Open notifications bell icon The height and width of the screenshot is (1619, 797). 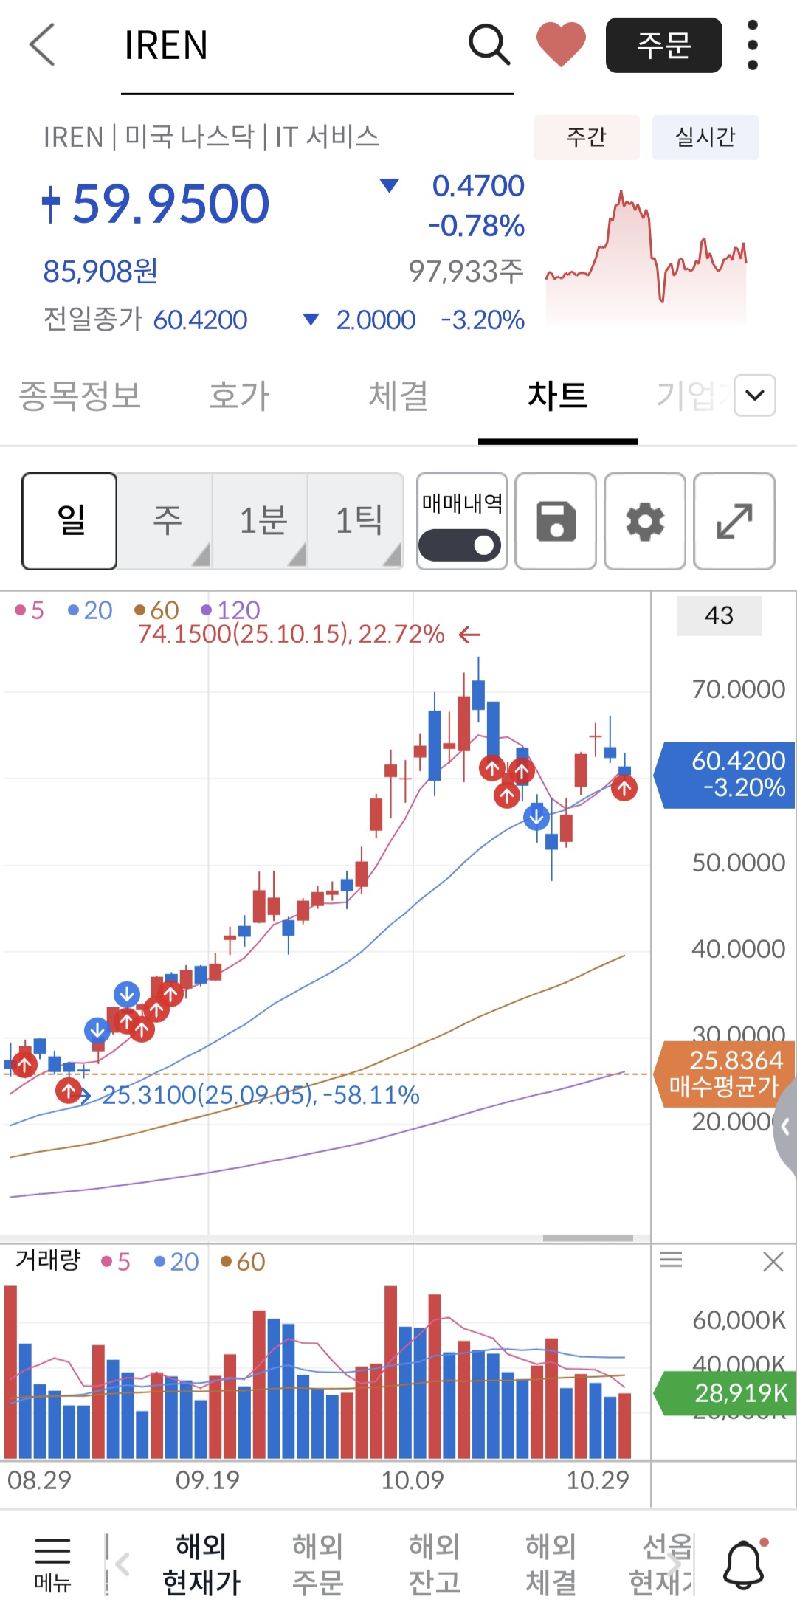pos(744,1564)
